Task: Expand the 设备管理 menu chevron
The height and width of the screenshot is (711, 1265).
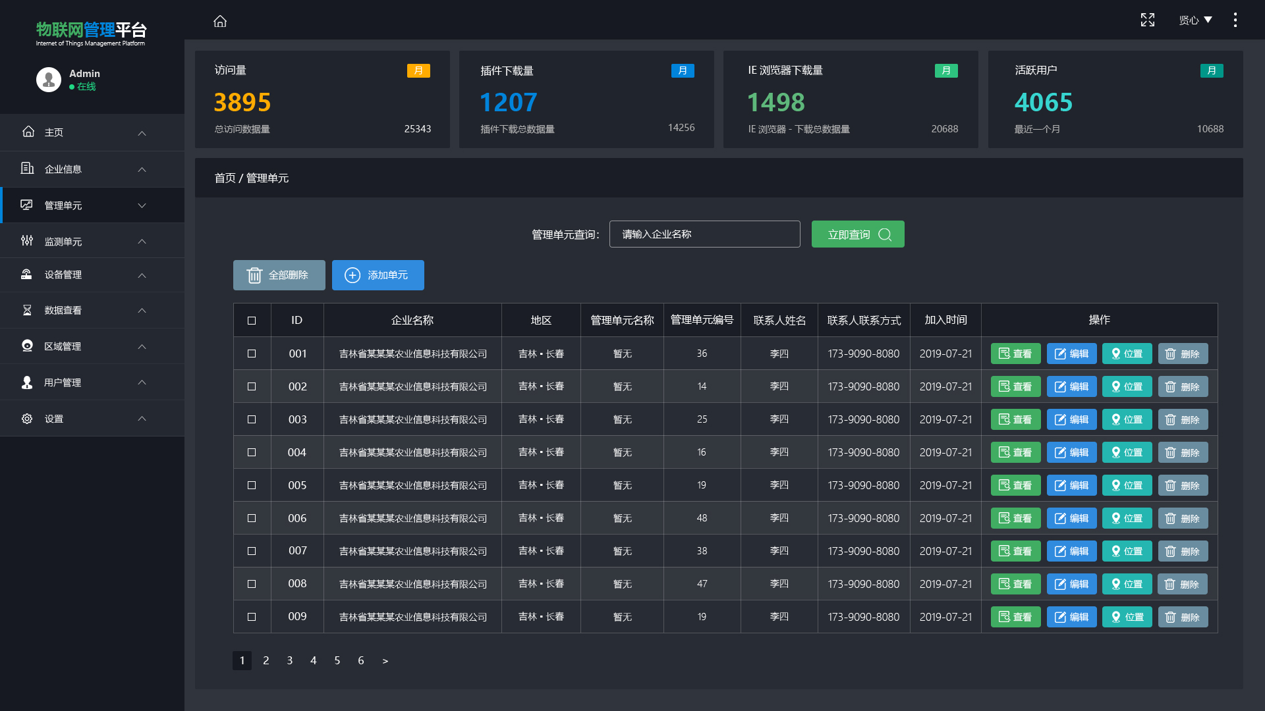Action: click(x=142, y=275)
